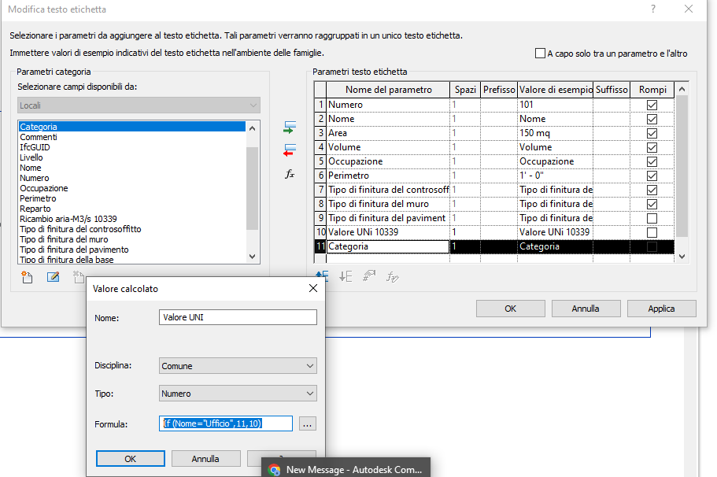Screen dimensions: 717x477
Task: Click the Applica button
Action: pyautogui.click(x=661, y=309)
